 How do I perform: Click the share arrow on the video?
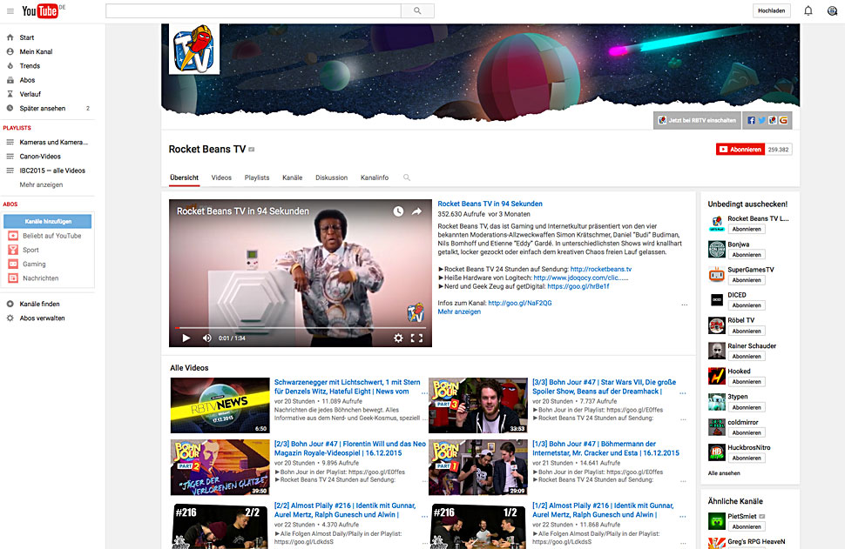tap(416, 211)
